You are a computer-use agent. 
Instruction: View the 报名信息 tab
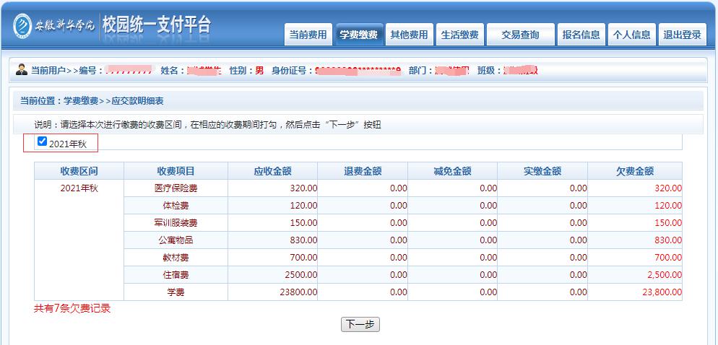(581, 35)
